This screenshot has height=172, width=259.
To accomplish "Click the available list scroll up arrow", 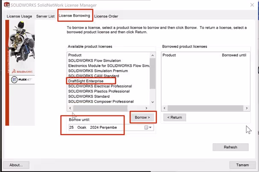I will tap(152, 55).
